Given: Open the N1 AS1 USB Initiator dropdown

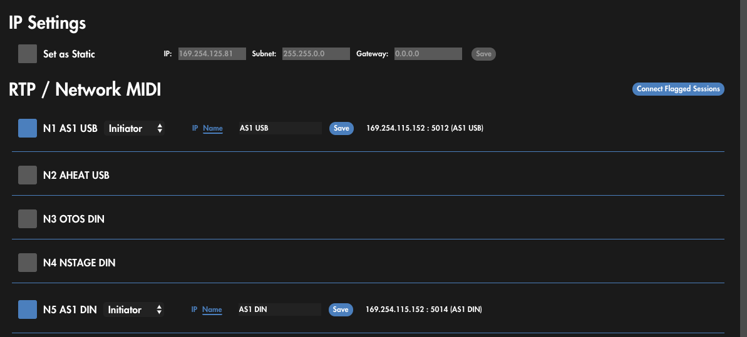Looking at the screenshot, I should point(135,128).
